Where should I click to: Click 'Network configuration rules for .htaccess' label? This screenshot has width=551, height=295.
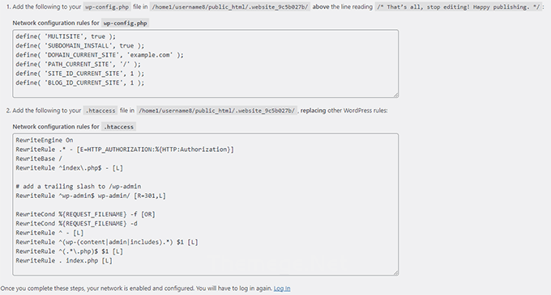pyautogui.click(x=75, y=127)
